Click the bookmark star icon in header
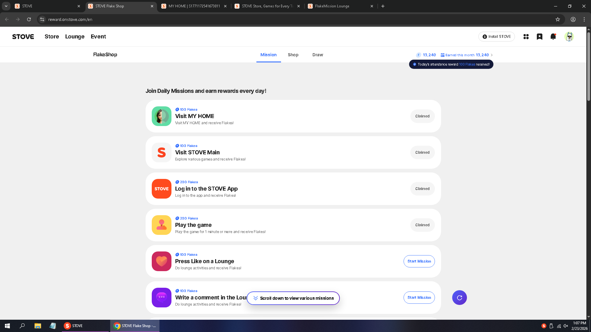591x332 pixels. click(540, 37)
